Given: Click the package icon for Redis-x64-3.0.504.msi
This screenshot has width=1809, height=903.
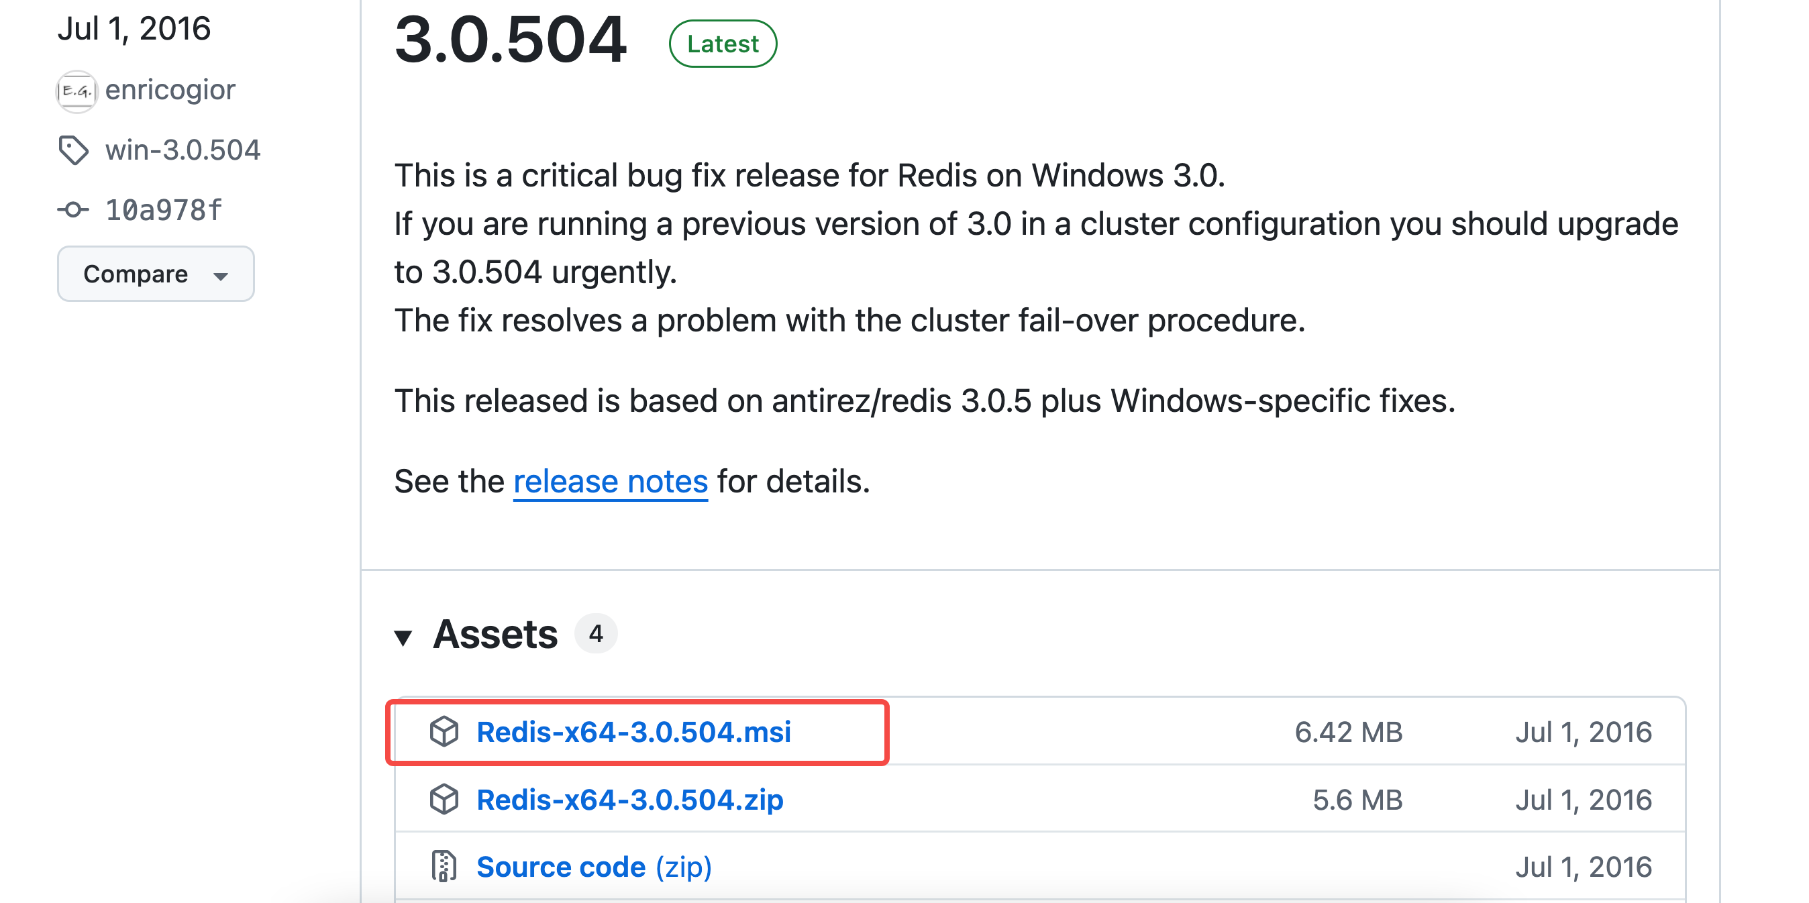Looking at the screenshot, I should [x=444, y=732].
